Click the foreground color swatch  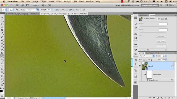coord(1,91)
